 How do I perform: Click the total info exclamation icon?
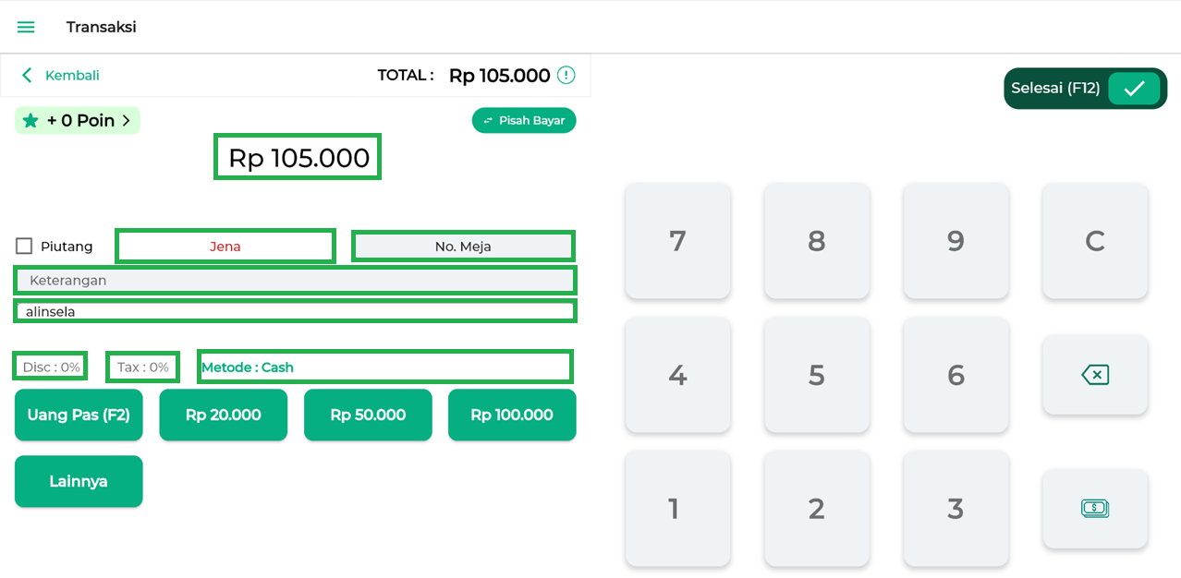(x=566, y=76)
